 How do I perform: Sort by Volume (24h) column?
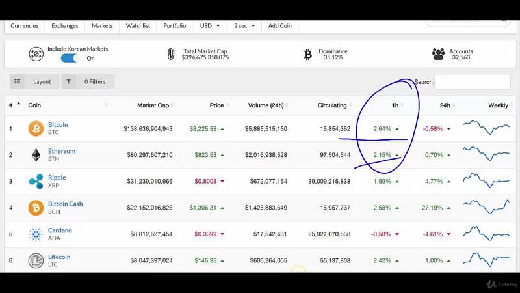pyautogui.click(x=268, y=105)
